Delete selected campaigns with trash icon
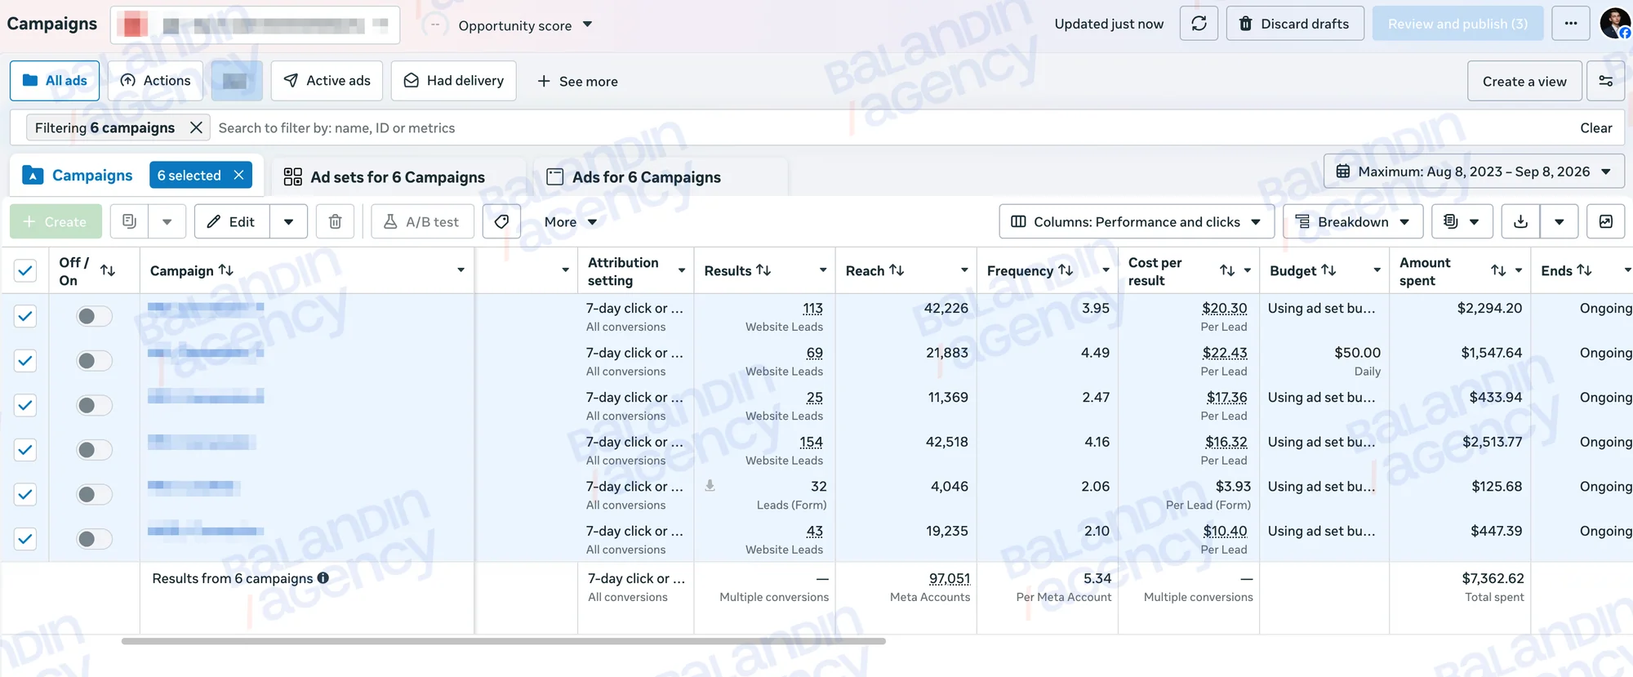This screenshot has height=677, width=1633. 335,221
